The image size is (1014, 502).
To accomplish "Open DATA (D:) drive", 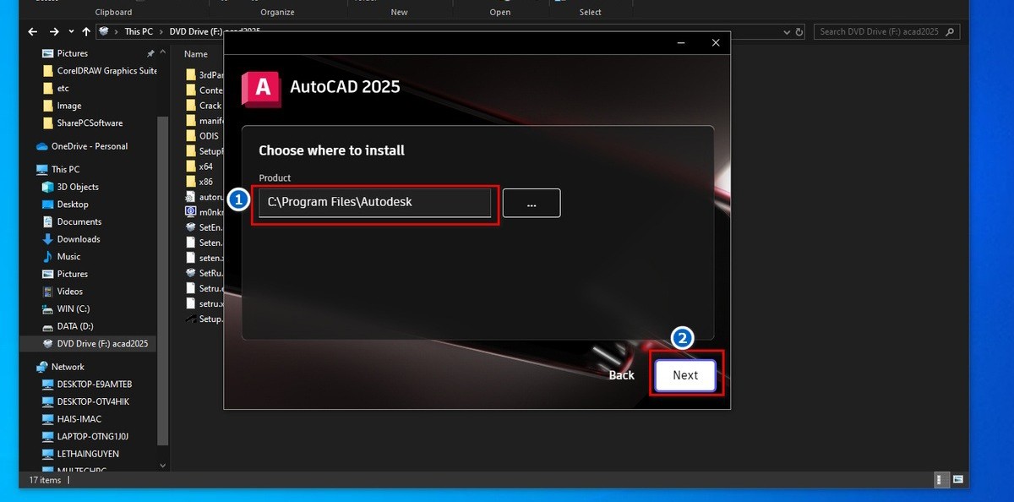I will coord(75,326).
